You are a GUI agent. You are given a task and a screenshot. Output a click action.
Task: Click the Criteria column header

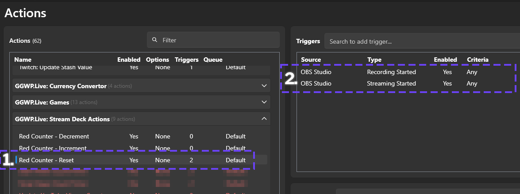(478, 60)
